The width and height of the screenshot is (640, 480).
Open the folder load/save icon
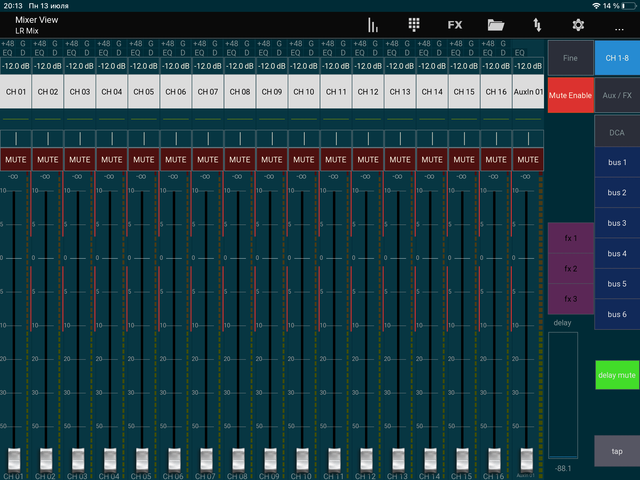click(x=496, y=25)
